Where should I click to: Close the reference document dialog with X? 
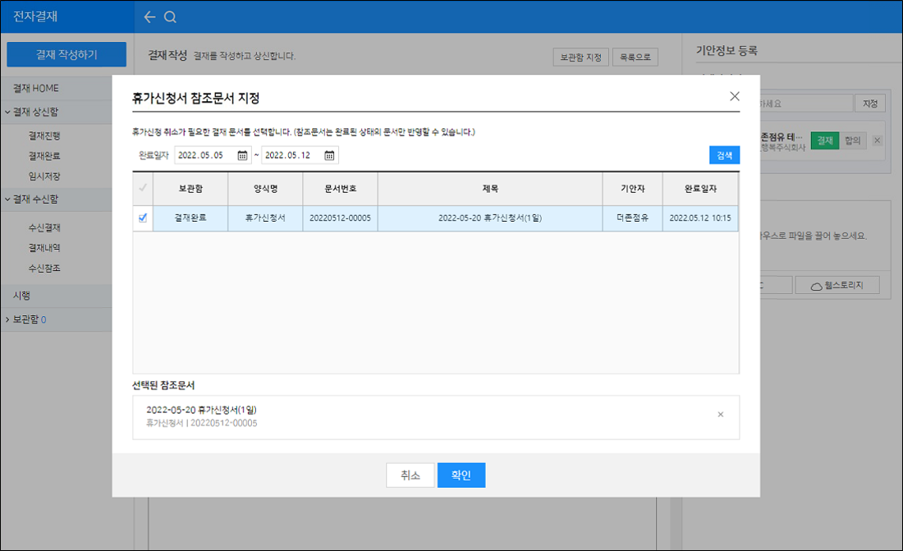tap(734, 96)
